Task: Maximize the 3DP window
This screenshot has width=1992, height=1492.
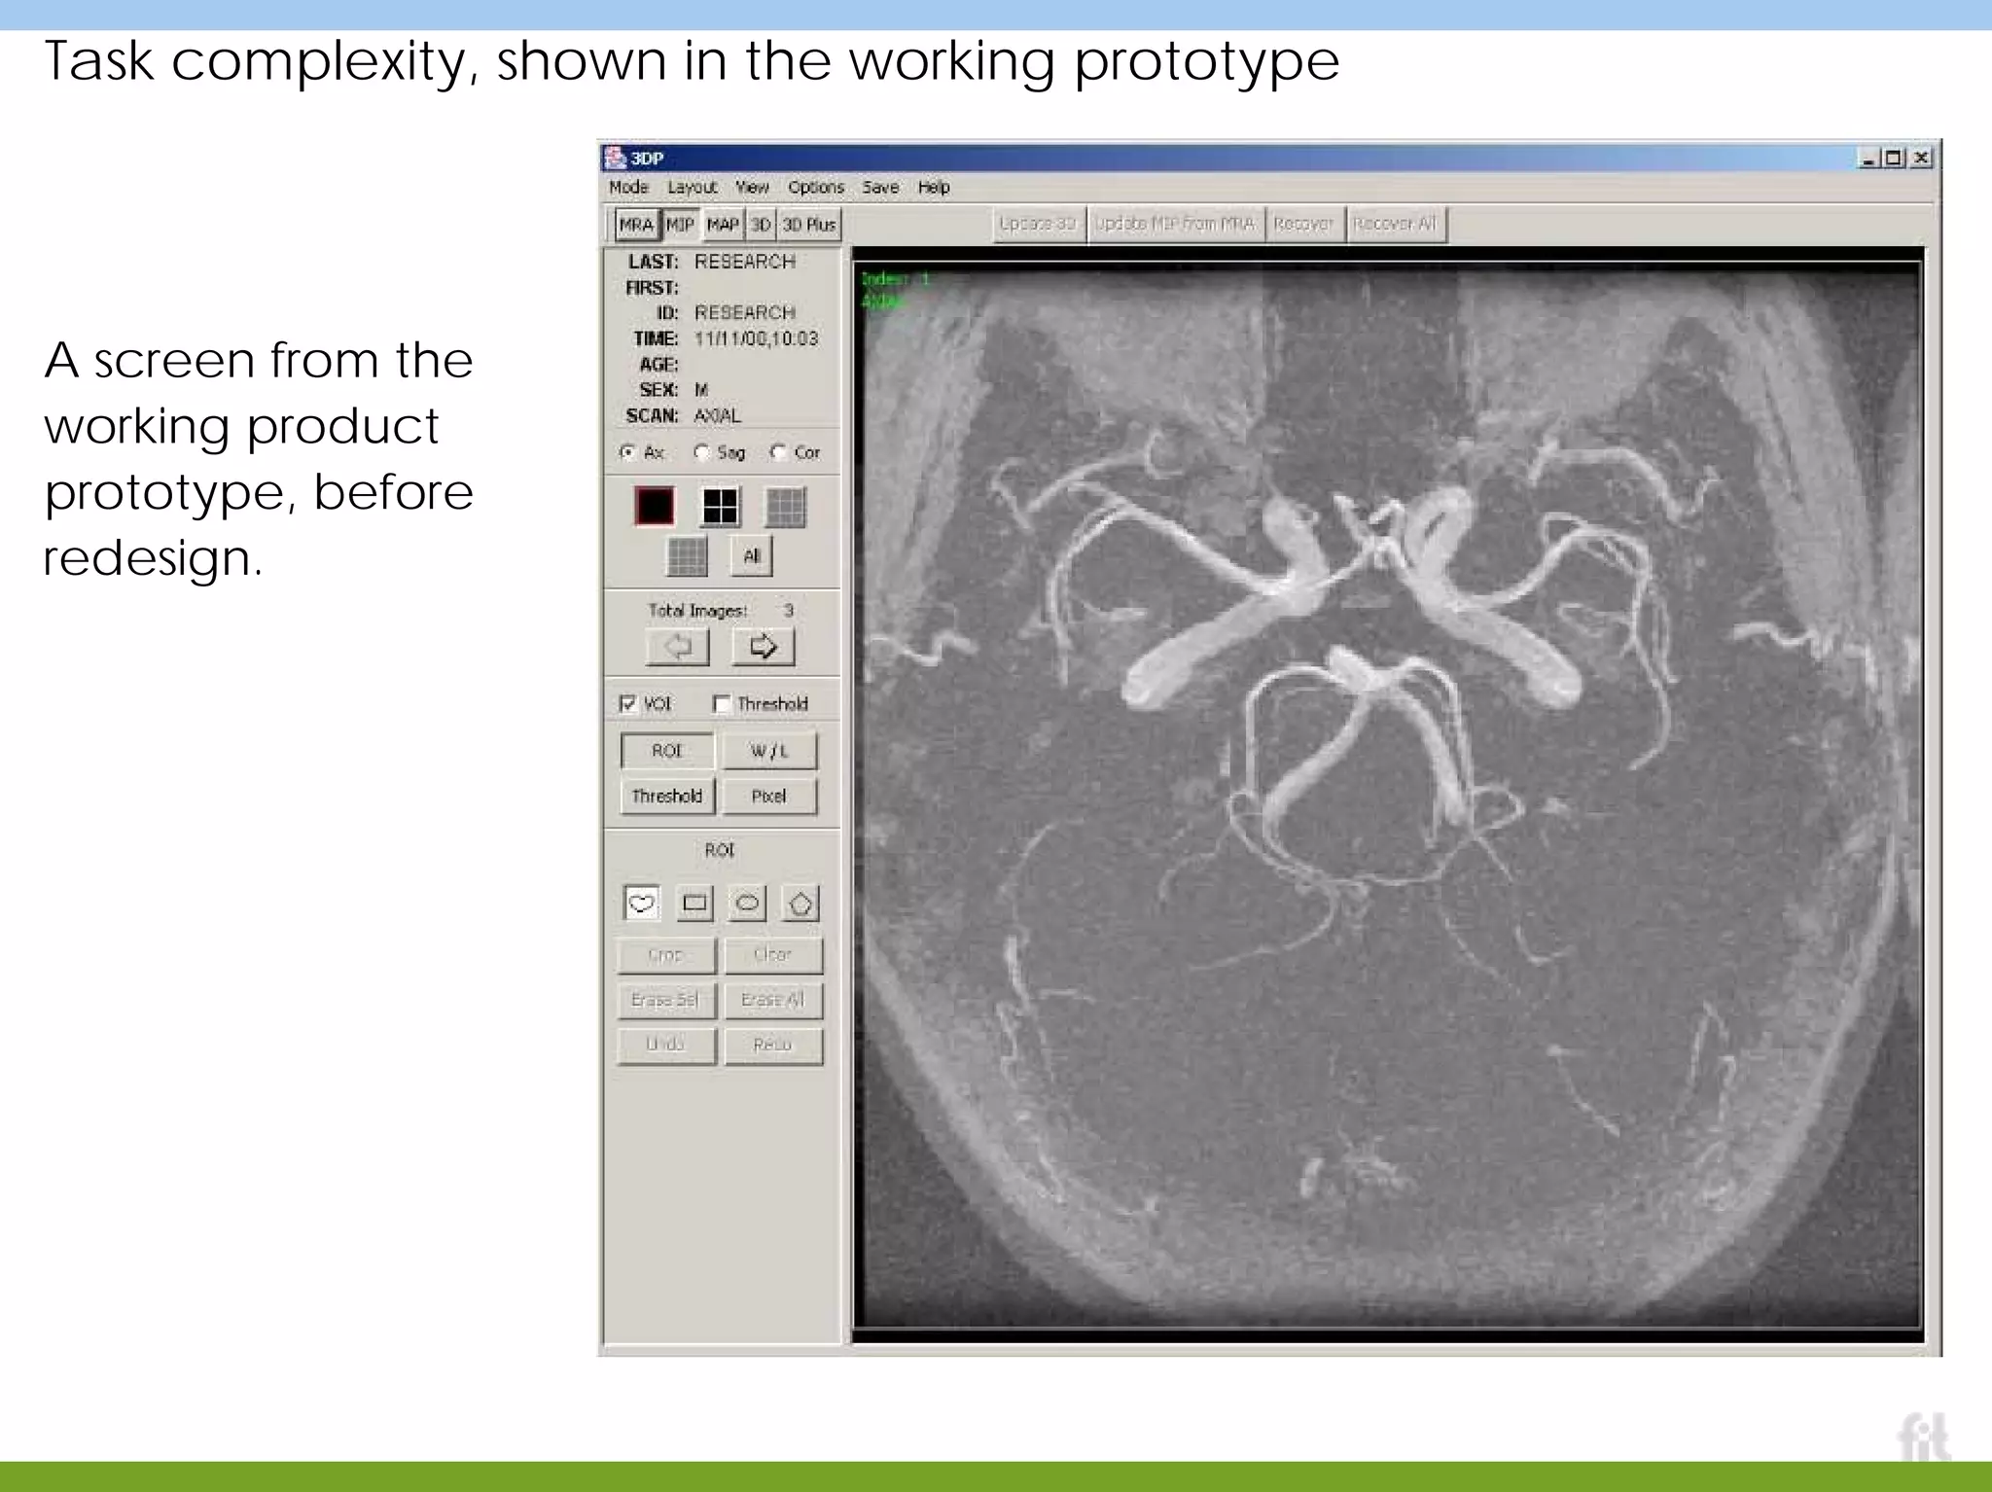Action: (x=1894, y=158)
